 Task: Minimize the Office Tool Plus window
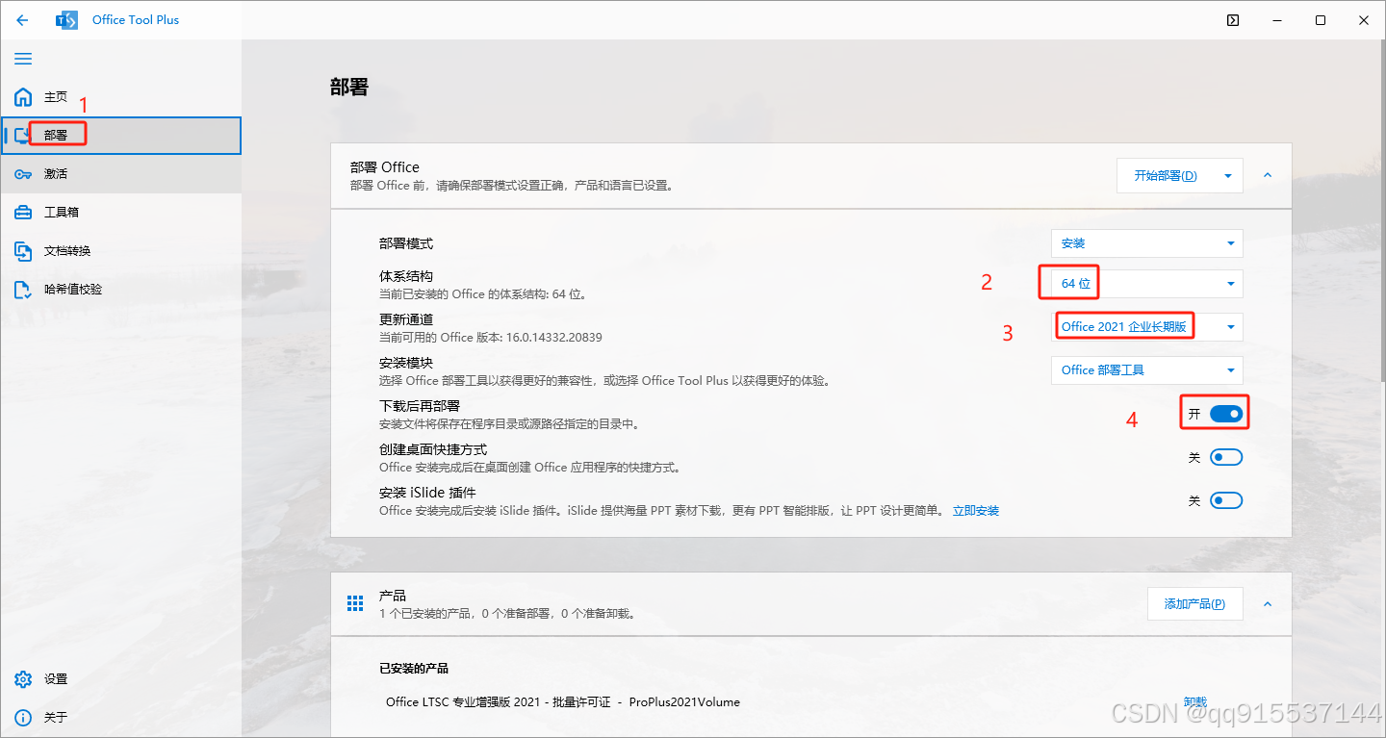(x=1277, y=20)
